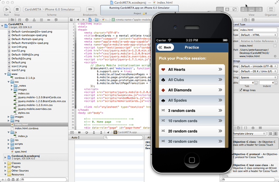Click the debug variables search field
Image resolution: width=279 pixels, height=182 pixels.
point(123,137)
